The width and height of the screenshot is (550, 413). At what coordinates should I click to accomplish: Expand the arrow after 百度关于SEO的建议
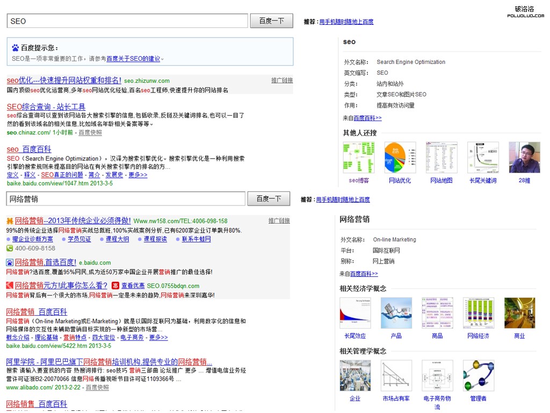click(162, 59)
